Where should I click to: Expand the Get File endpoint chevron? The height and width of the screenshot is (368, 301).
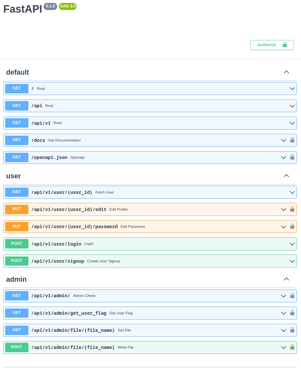284,331
